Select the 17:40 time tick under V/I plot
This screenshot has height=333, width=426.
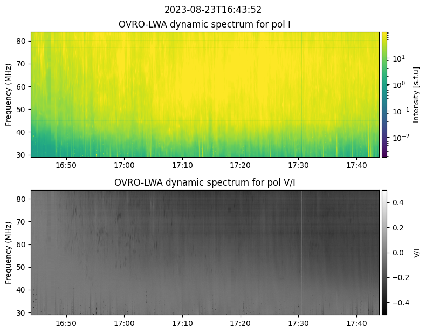pyautogui.click(x=356, y=323)
